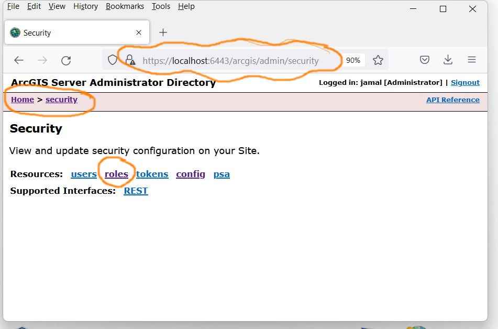Click the Security page heading

pos(36,128)
